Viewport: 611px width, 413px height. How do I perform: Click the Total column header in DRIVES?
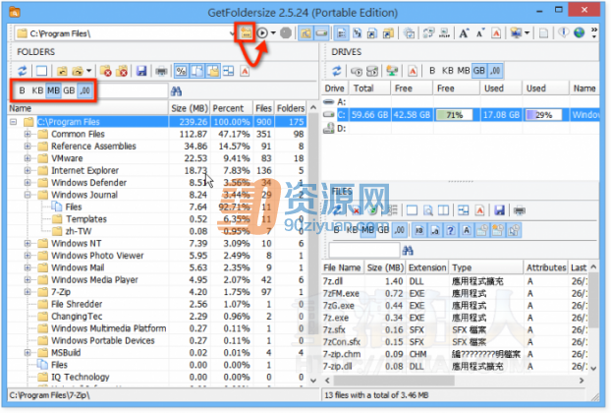369,88
